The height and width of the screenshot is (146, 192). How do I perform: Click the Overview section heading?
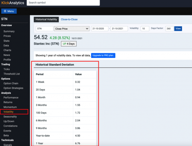tap(6, 25)
